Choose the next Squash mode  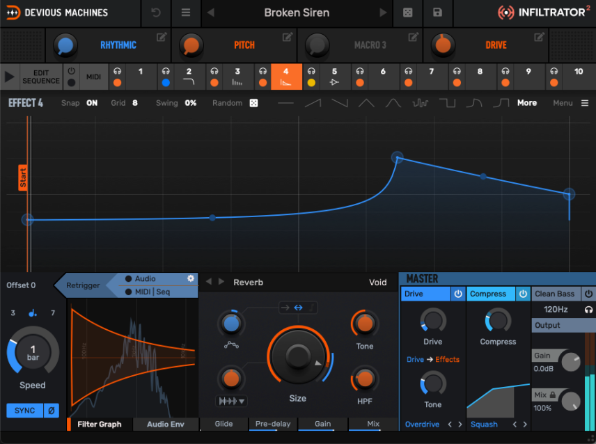point(525,425)
